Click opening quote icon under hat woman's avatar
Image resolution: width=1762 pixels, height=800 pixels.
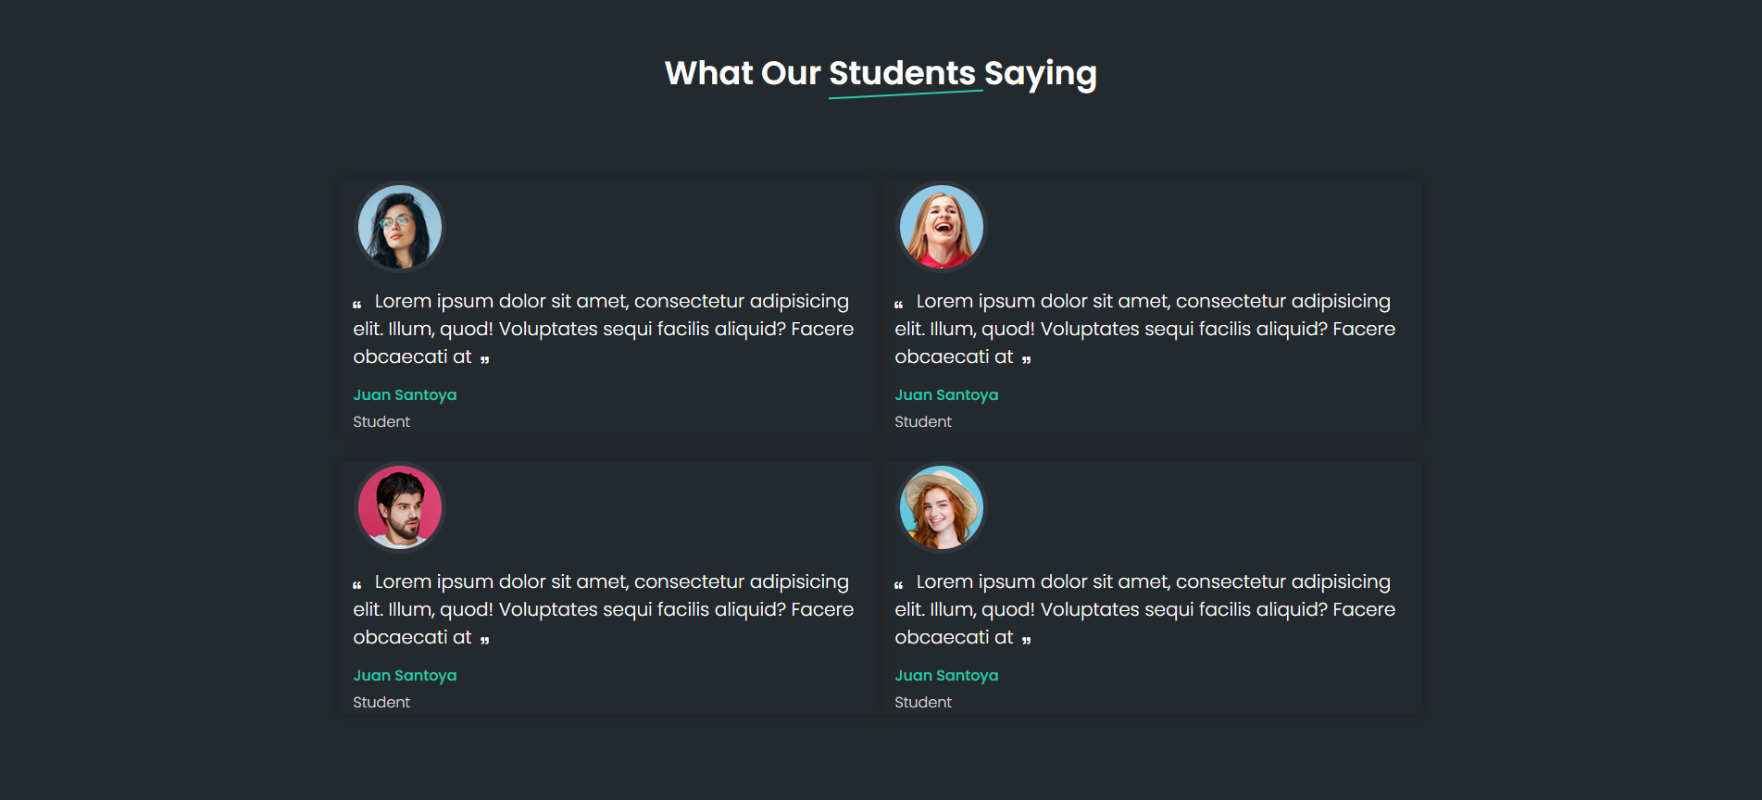(899, 585)
